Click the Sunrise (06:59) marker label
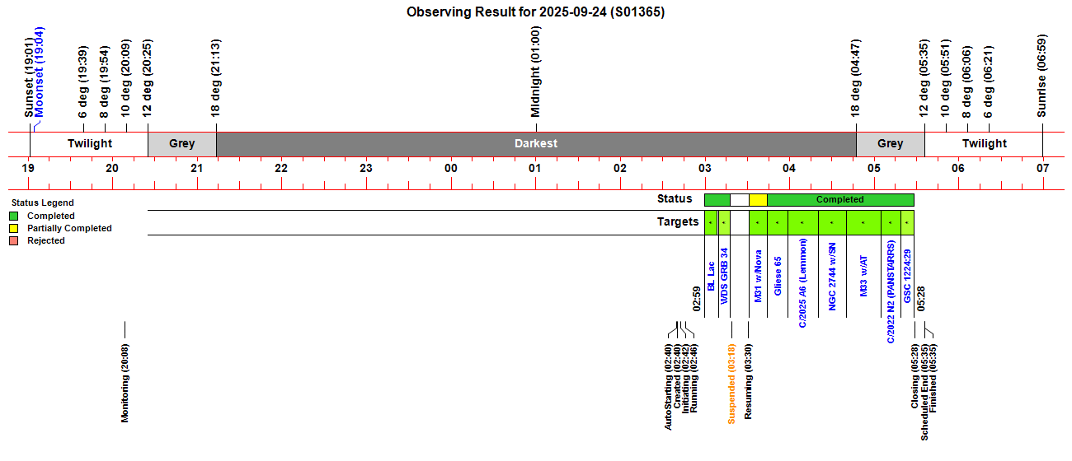 [1041, 77]
